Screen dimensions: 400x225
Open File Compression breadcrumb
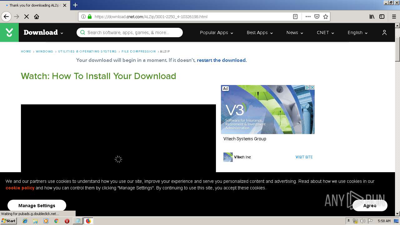138,52
